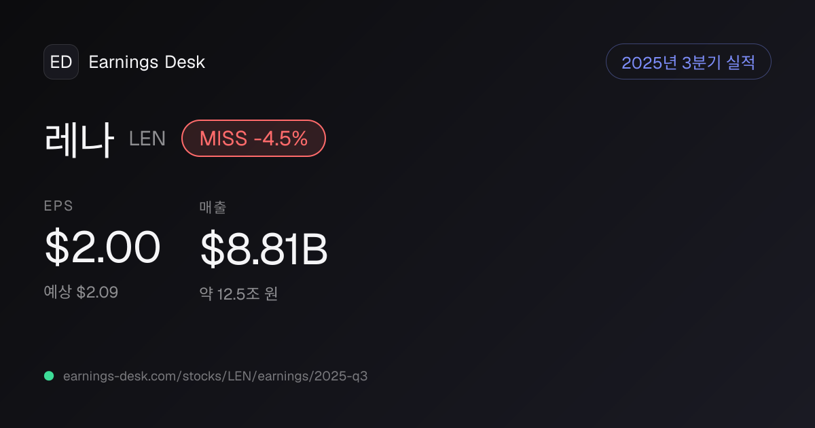
Task: Select the word MISS in red pill
Action: tap(223, 139)
